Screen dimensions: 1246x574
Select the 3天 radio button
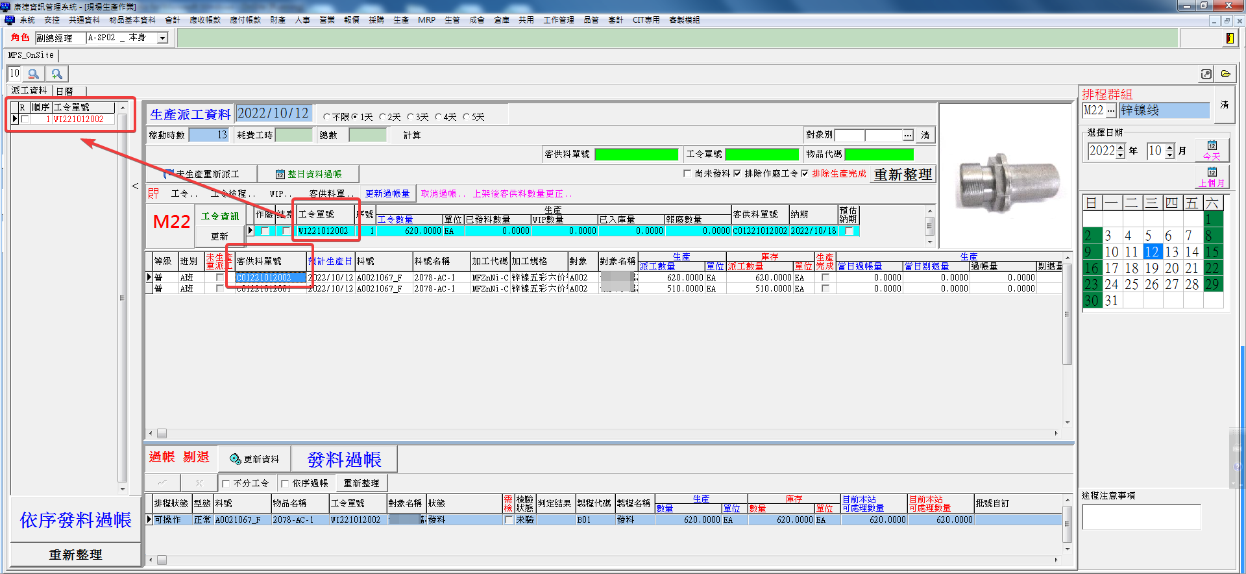pyautogui.click(x=411, y=118)
